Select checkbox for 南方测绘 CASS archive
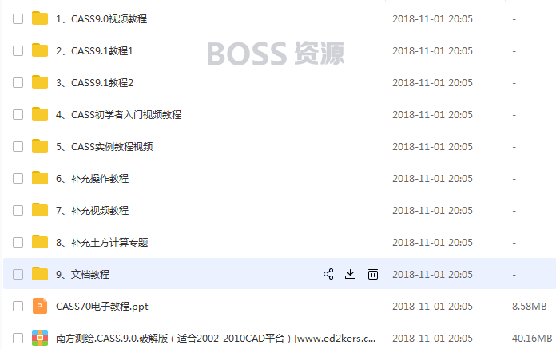Viewport: 556px width, 349px height. [x=18, y=338]
